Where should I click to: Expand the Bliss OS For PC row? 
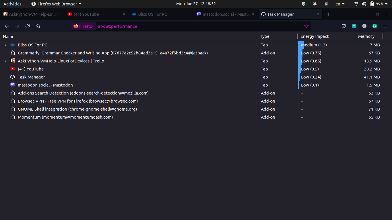coord(5,45)
